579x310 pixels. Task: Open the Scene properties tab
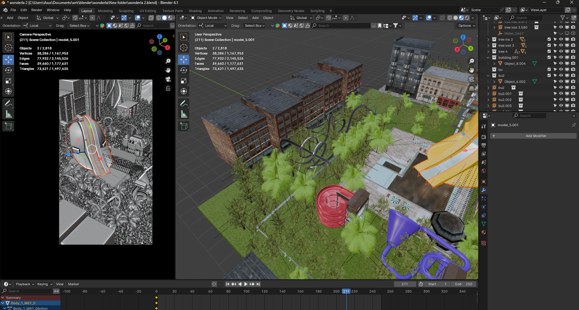(484, 162)
